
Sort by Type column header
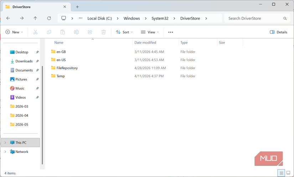coord(184,43)
